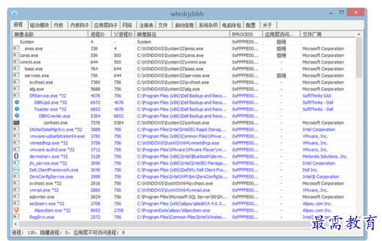Click the icon beside lsass.exe
Screen dimensions: 382x241
tap(16, 68)
